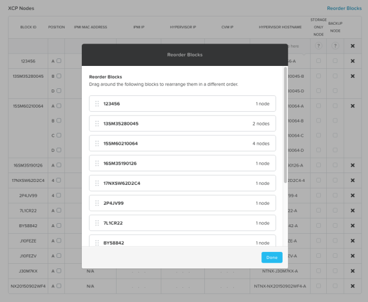The width and height of the screenshot is (368, 302).
Task: Check storage only node for J30M7KX row
Action: [x=319, y=271]
